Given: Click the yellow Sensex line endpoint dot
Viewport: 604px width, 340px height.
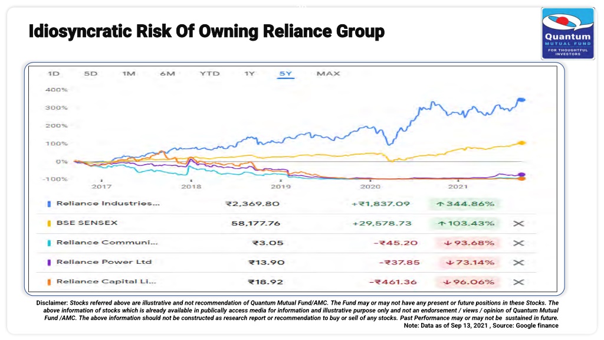Looking at the screenshot, I should click(522, 143).
